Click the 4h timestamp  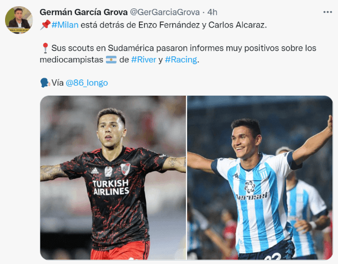tap(212, 12)
